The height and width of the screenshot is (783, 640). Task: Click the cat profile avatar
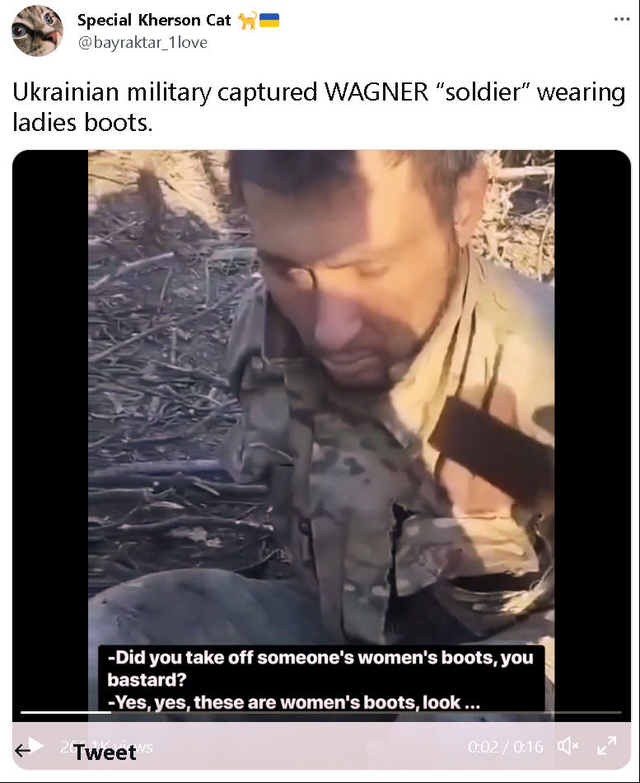(37, 31)
